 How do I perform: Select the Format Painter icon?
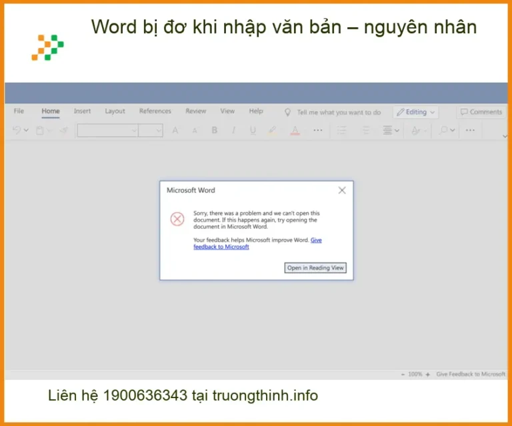point(64,130)
